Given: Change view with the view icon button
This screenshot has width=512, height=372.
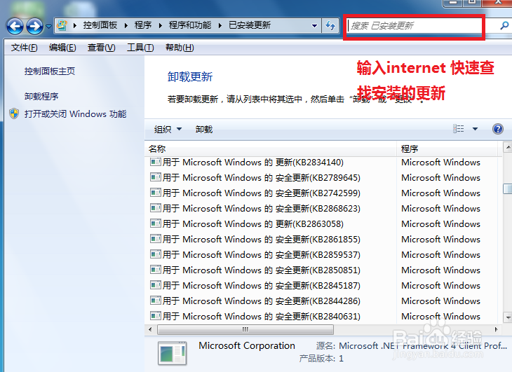Looking at the screenshot, I should (459, 129).
